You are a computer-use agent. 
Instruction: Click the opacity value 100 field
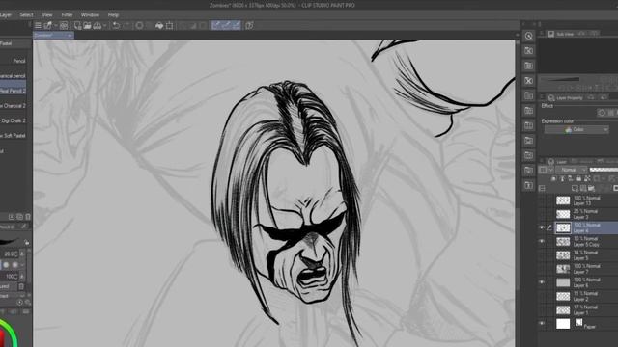point(9,277)
